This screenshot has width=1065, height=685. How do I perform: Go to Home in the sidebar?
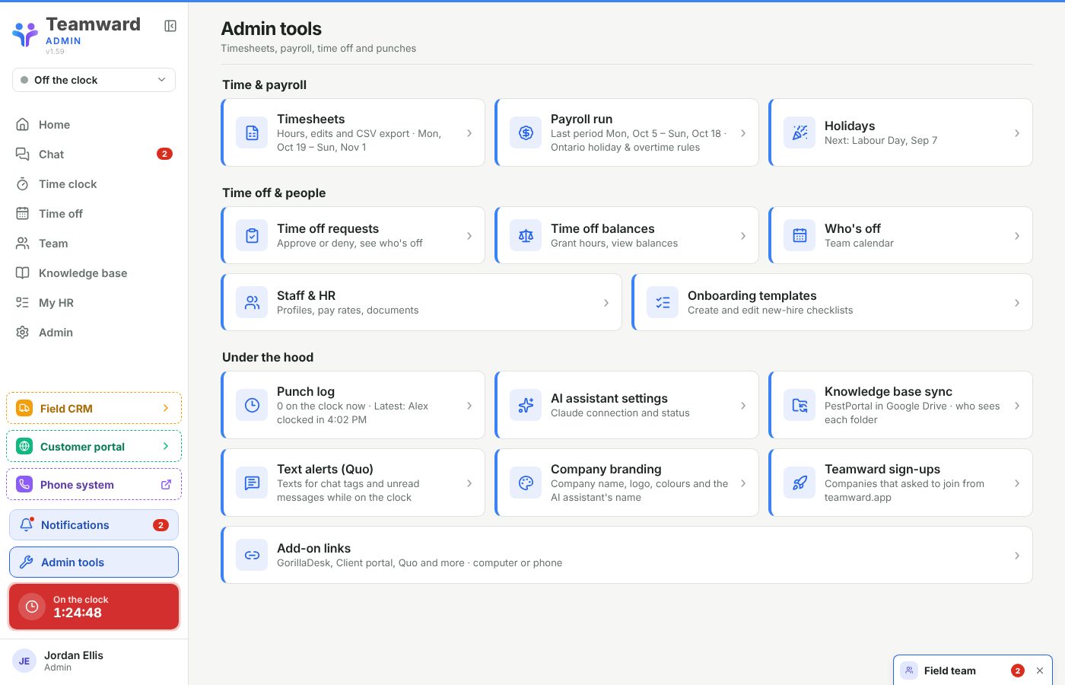[94, 124]
